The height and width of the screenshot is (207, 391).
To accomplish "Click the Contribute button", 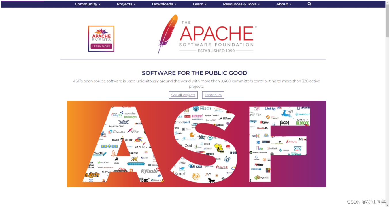I will 213,95.
